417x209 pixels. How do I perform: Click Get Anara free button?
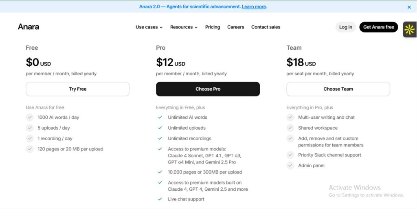378,27
